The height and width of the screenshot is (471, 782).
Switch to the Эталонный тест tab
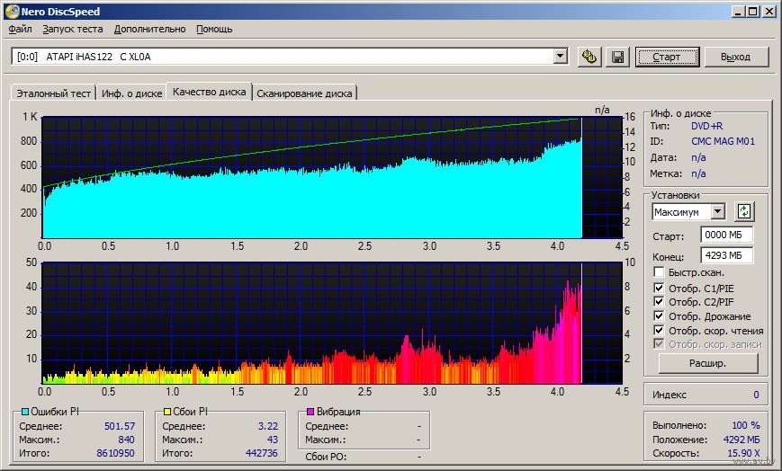[53, 93]
